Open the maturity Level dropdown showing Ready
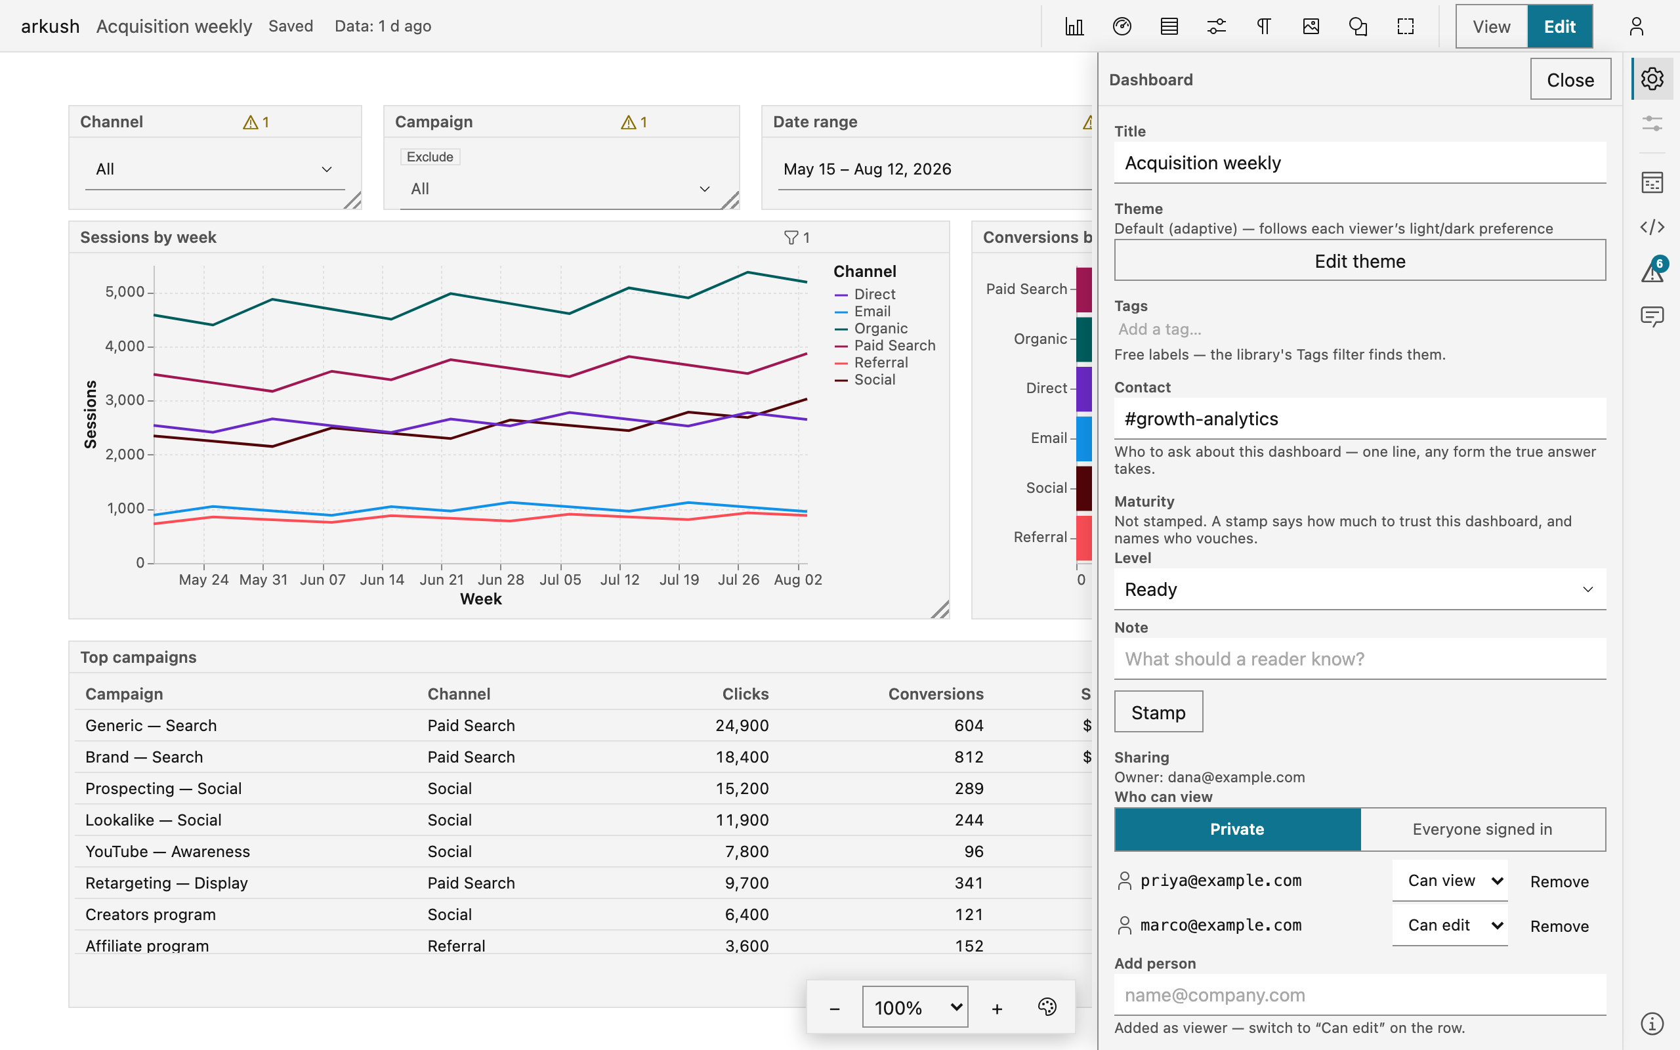Screen dimensions: 1680x1050 click(x=1360, y=589)
